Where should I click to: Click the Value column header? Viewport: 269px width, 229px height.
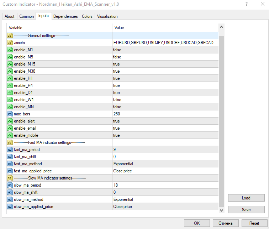165,28
